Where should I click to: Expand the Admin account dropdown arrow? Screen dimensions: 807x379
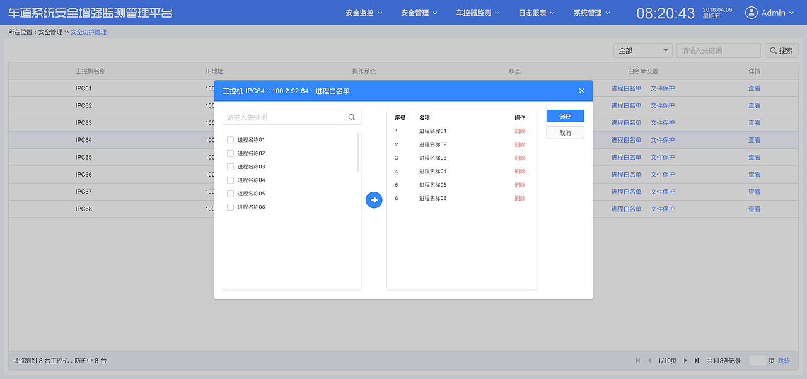(792, 13)
